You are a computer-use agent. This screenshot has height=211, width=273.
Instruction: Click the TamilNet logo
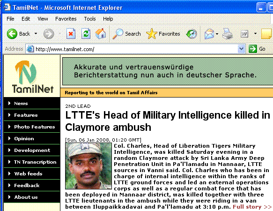pyautogui.click(x=32, y=76)
